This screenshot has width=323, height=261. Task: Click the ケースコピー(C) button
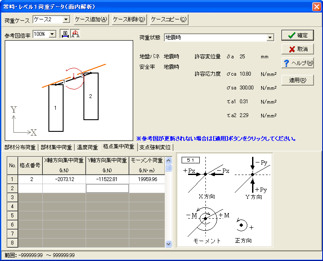pos(169,19)
